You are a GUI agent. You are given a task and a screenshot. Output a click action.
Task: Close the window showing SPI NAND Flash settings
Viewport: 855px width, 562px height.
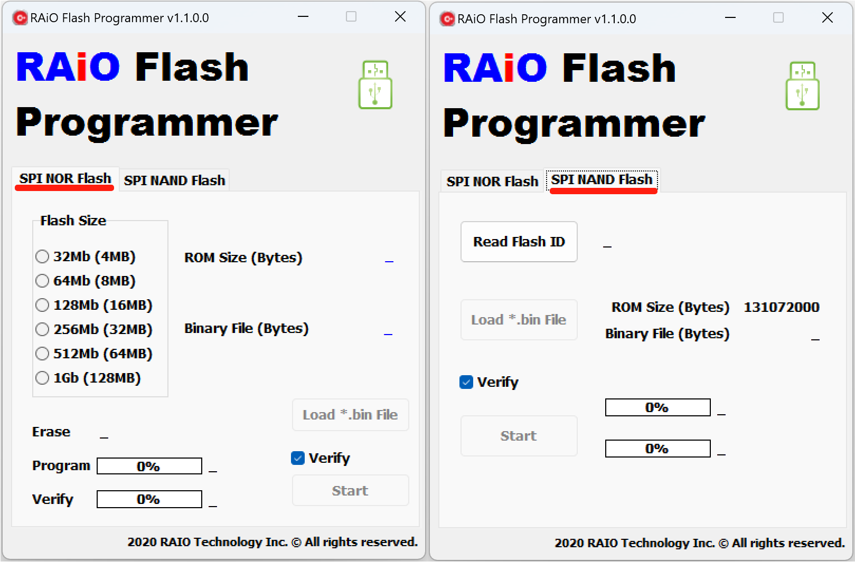pos(827,18)
